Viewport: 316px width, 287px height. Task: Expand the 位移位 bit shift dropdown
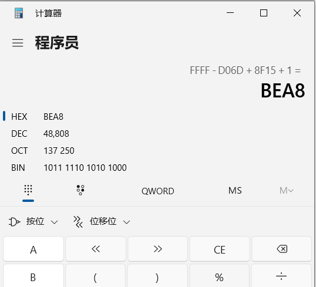pos(102,221)
